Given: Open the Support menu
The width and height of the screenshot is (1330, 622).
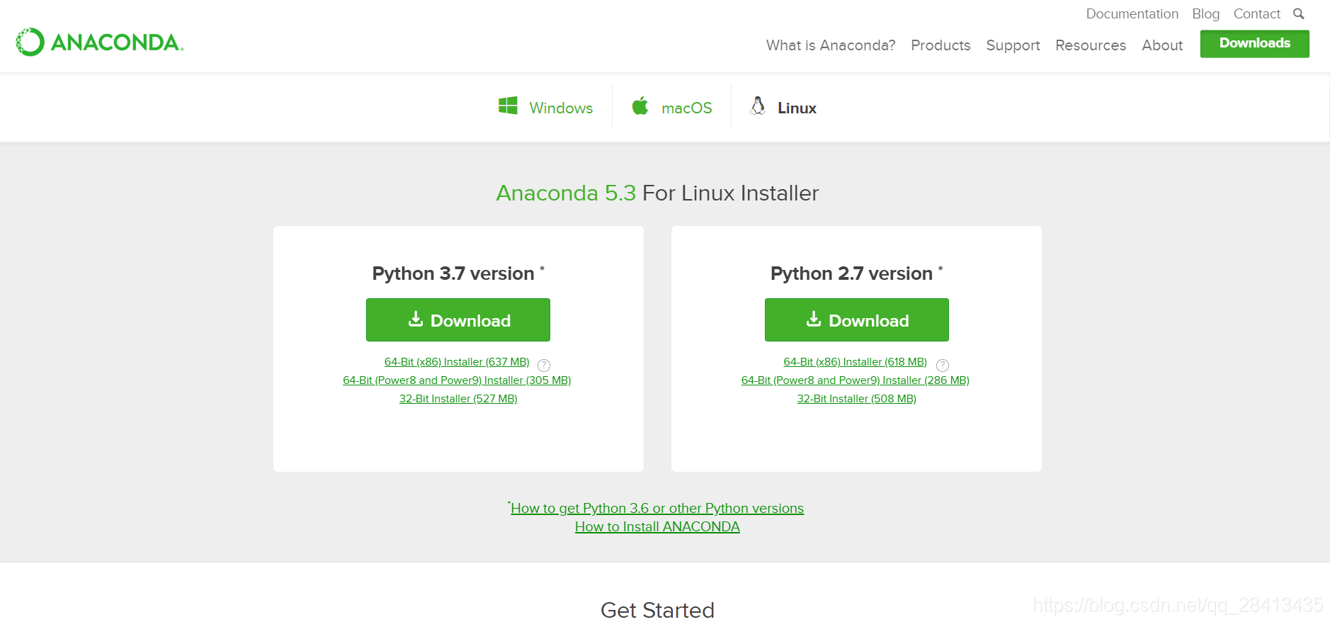Looking at the screenshot, I should (x=1013, y=45).
